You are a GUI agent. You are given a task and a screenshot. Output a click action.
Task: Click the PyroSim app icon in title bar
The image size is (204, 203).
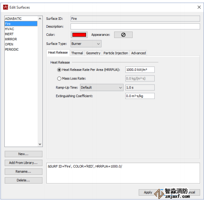click(x=6, y=7)
